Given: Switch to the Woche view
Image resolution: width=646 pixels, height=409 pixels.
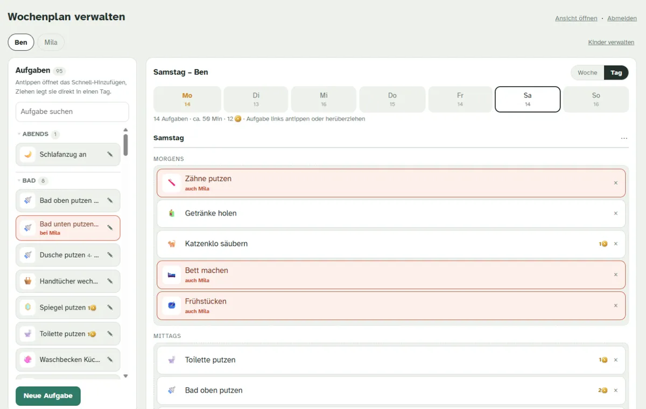Looking at the screenshot, I should coord(587,73).
